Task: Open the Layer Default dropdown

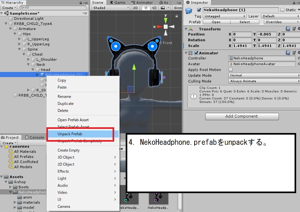Action: (x=280, y=16)
